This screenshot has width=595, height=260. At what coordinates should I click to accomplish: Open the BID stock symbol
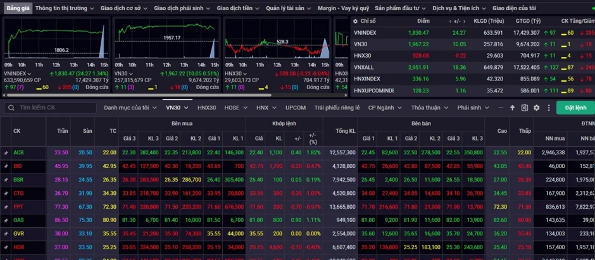[x=18, y=166]
